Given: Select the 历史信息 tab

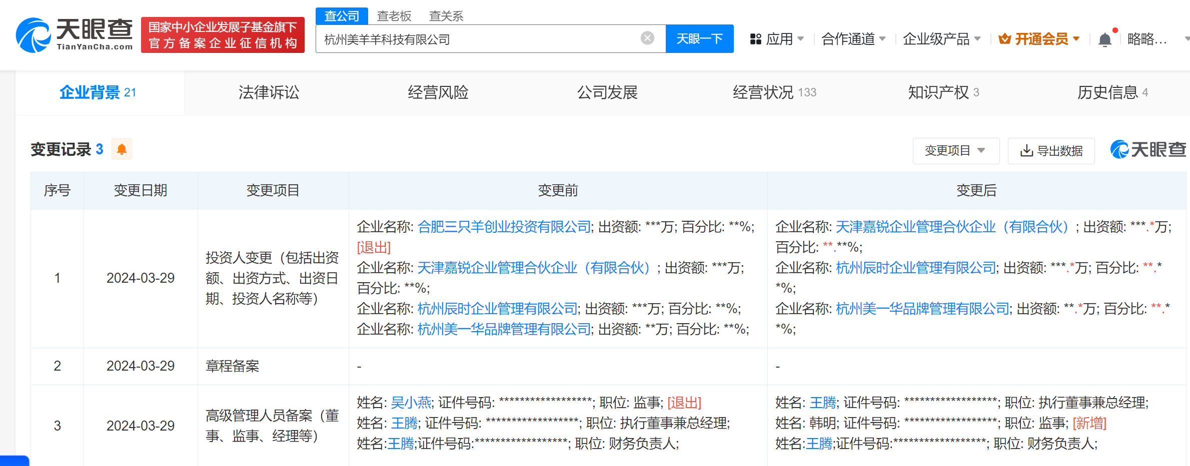Looking at the screenshot, I should coord(1112,92).
